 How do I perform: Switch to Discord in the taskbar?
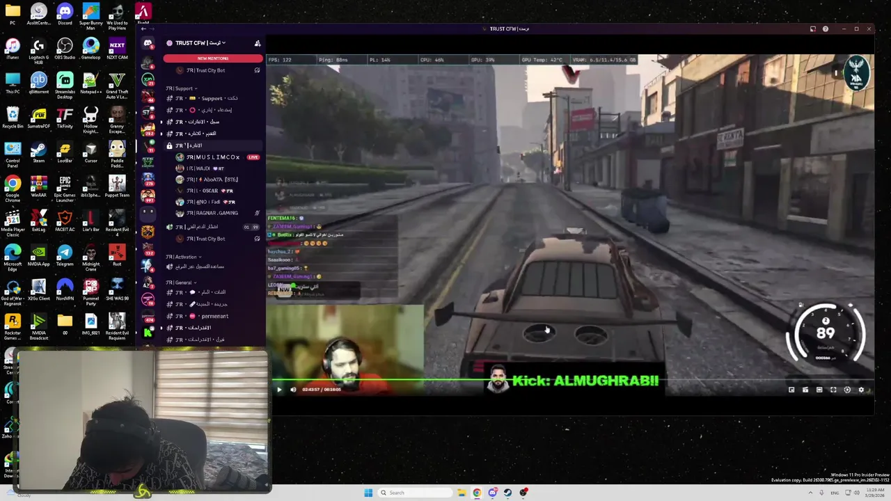pos(492,493)
